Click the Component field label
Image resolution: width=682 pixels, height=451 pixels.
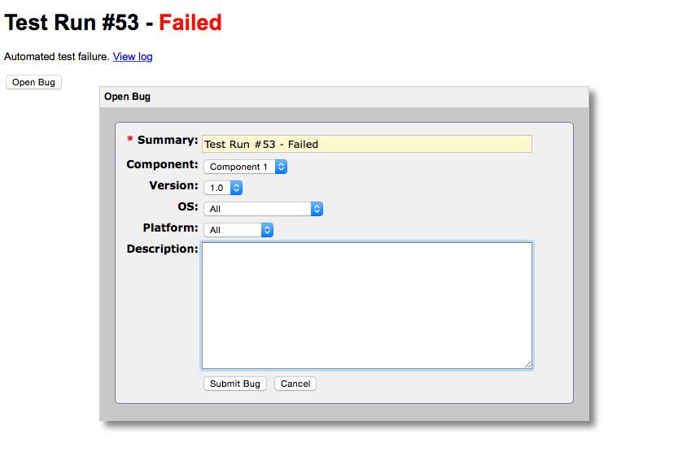[x=162, y=164]
